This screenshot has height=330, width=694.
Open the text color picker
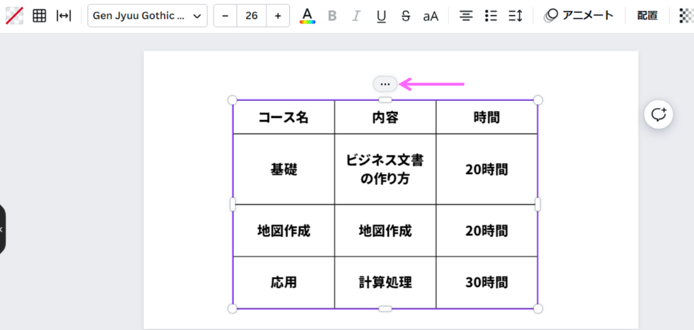(308, 16)
